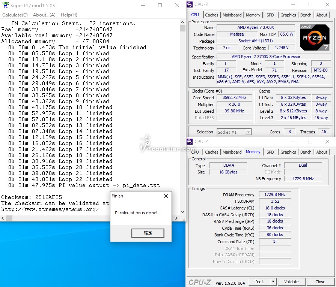Viewport: 336px width, 287px height.
Task: Close the Finish dialog with the X icon
Action: click(x=166, y=196)
